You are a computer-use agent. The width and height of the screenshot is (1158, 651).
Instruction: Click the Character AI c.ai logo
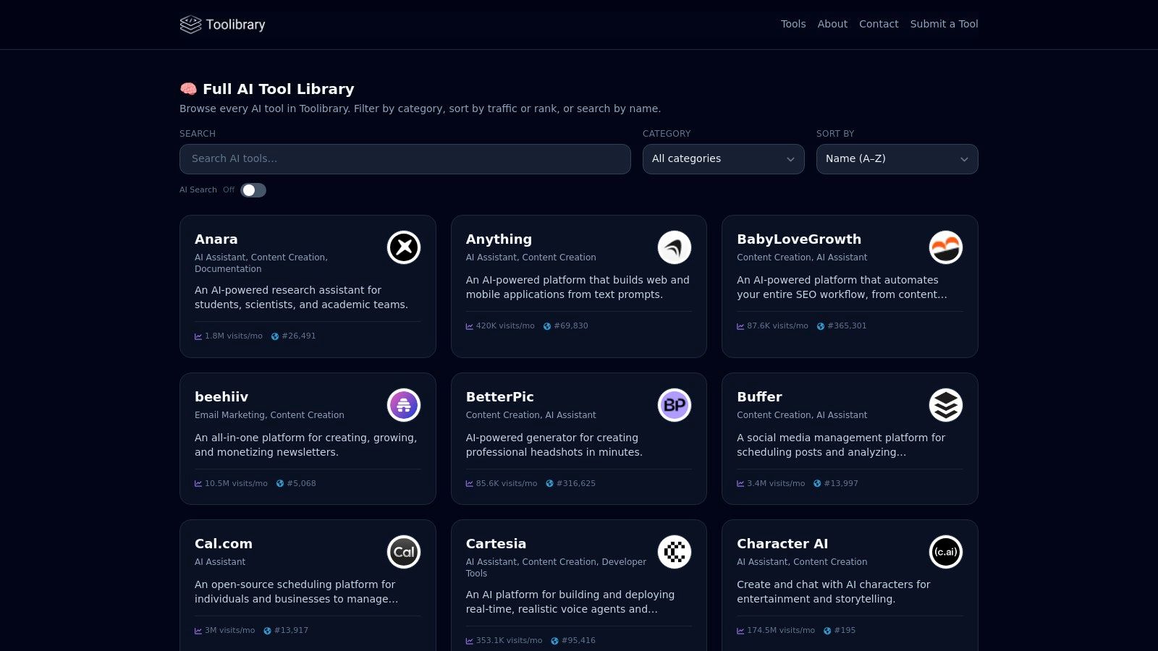click(x=946, y=552)
